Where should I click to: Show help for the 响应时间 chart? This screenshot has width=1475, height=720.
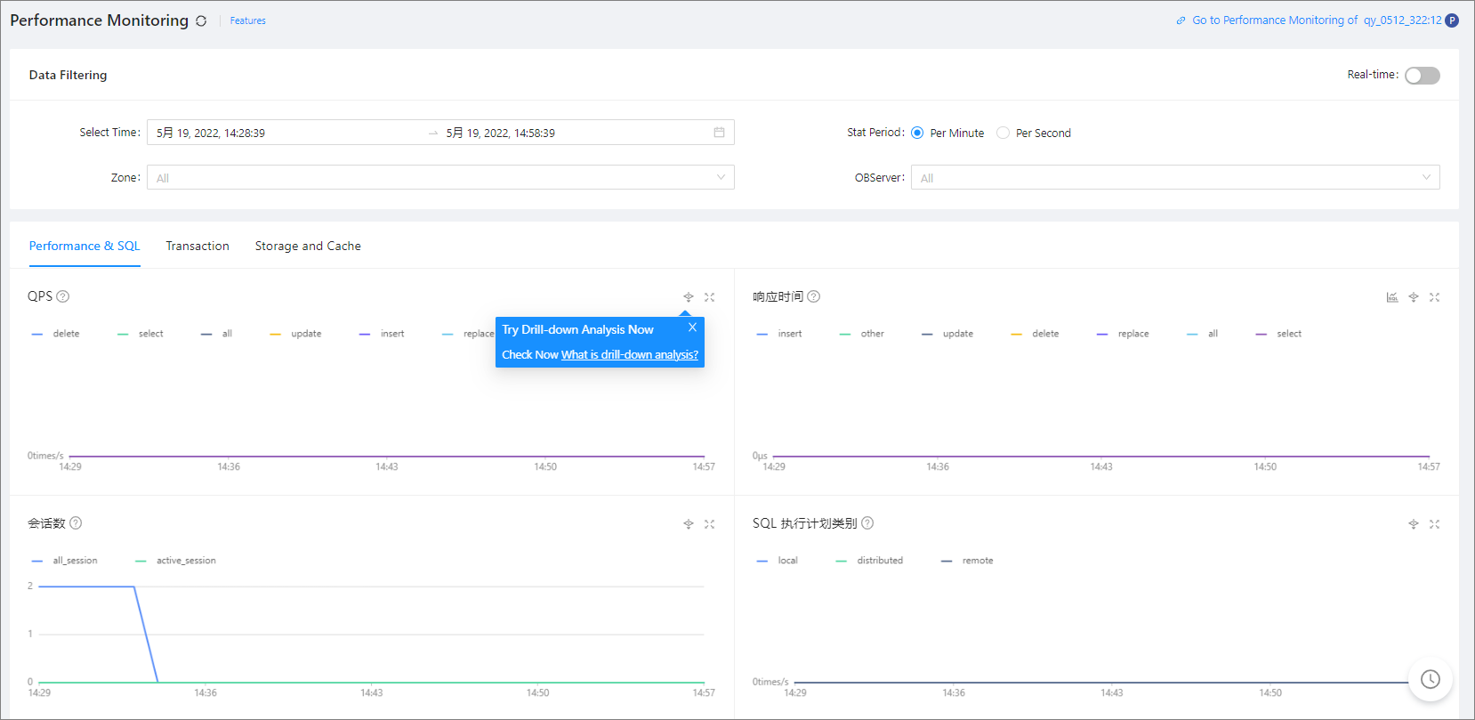point(813,296)
